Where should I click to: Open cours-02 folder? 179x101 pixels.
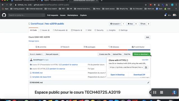pyautogui.click(x=49, y=69)
